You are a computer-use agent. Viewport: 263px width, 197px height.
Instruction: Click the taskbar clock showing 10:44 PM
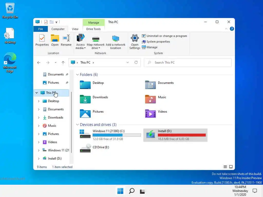click(240, 191)
